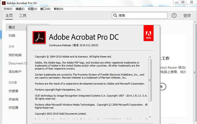Select 供签署 under shared section
Image resolution: width=197 pixels, height=124 pixels.
point(14,108)
